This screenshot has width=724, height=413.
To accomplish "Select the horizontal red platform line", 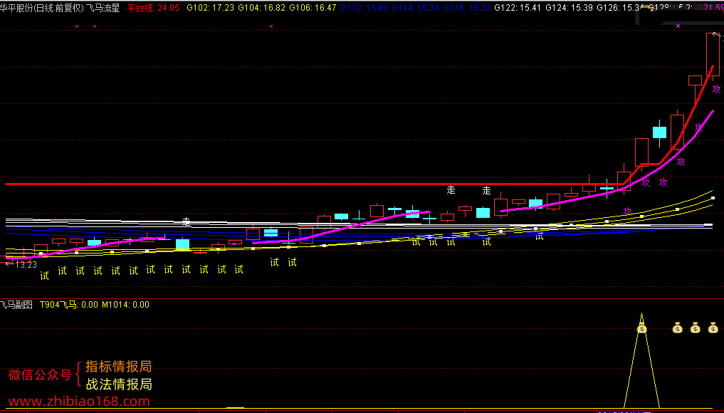I will [x=314, y=184].
